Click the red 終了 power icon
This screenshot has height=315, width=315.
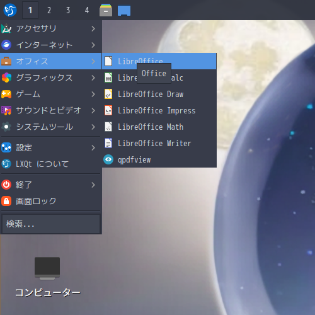click(x=6, y=185)
